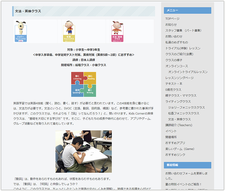Open 夏の特別イベントのご報告! news item
Image resolution: width=225 pixels, height=191 pixels.
[x=183, y=184]
